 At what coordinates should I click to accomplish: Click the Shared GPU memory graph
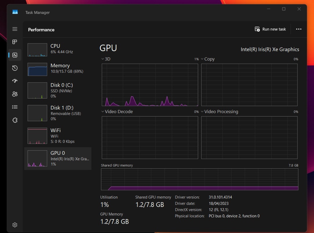pos(199,179)
